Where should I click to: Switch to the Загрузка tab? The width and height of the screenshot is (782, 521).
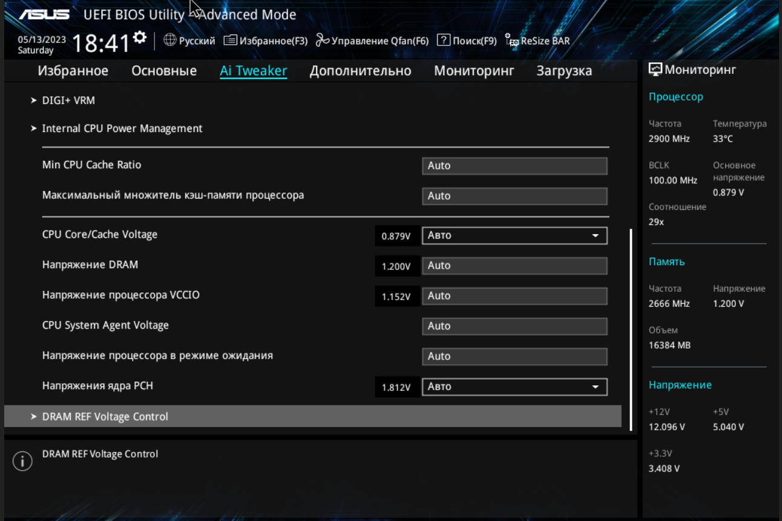click(564, 71)
